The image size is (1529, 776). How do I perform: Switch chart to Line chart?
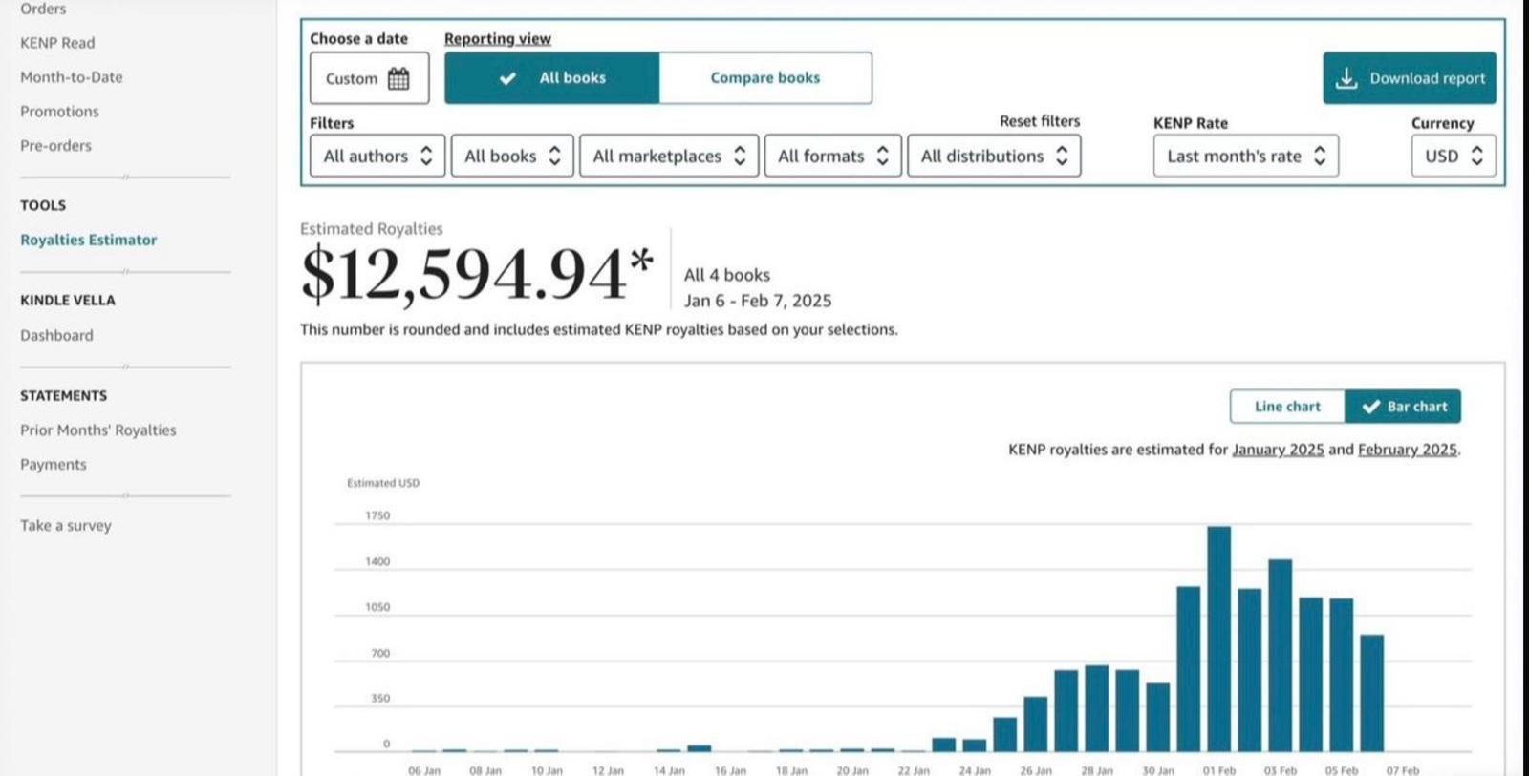[x=1286, y=407]
